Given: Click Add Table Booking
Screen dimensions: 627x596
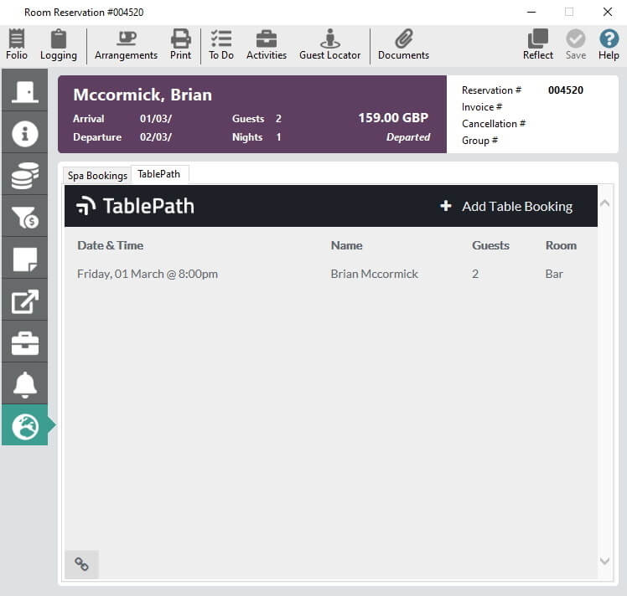Looking at the screenshot, I should [x=506, y=207].
